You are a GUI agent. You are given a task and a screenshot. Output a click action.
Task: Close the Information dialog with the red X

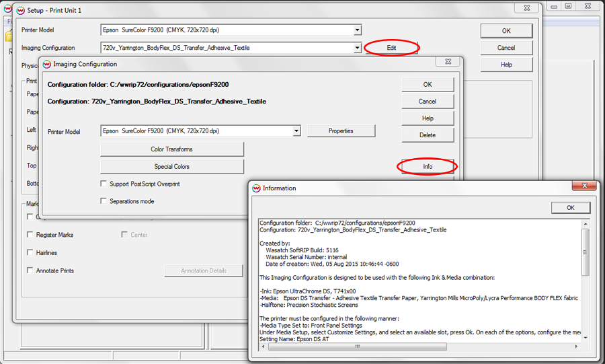(585, 186)
